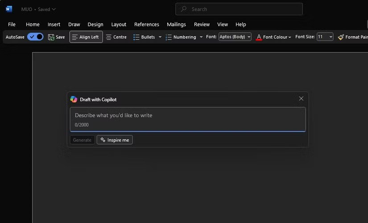368x223 pixels.
Task: Close the Draft with Copilot dialog
Action: point(301,98)
